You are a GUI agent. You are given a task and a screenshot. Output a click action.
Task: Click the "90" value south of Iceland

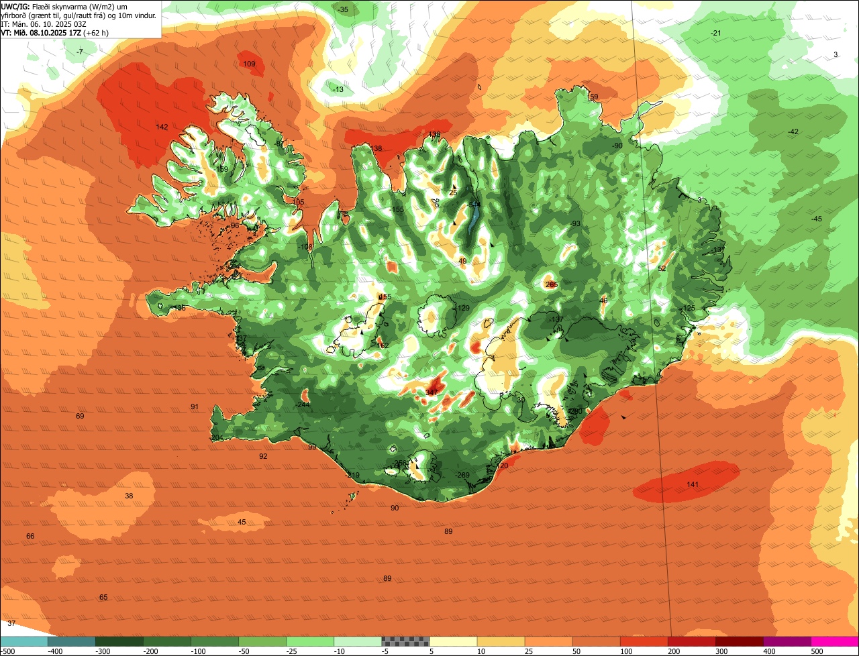point(395,508)
